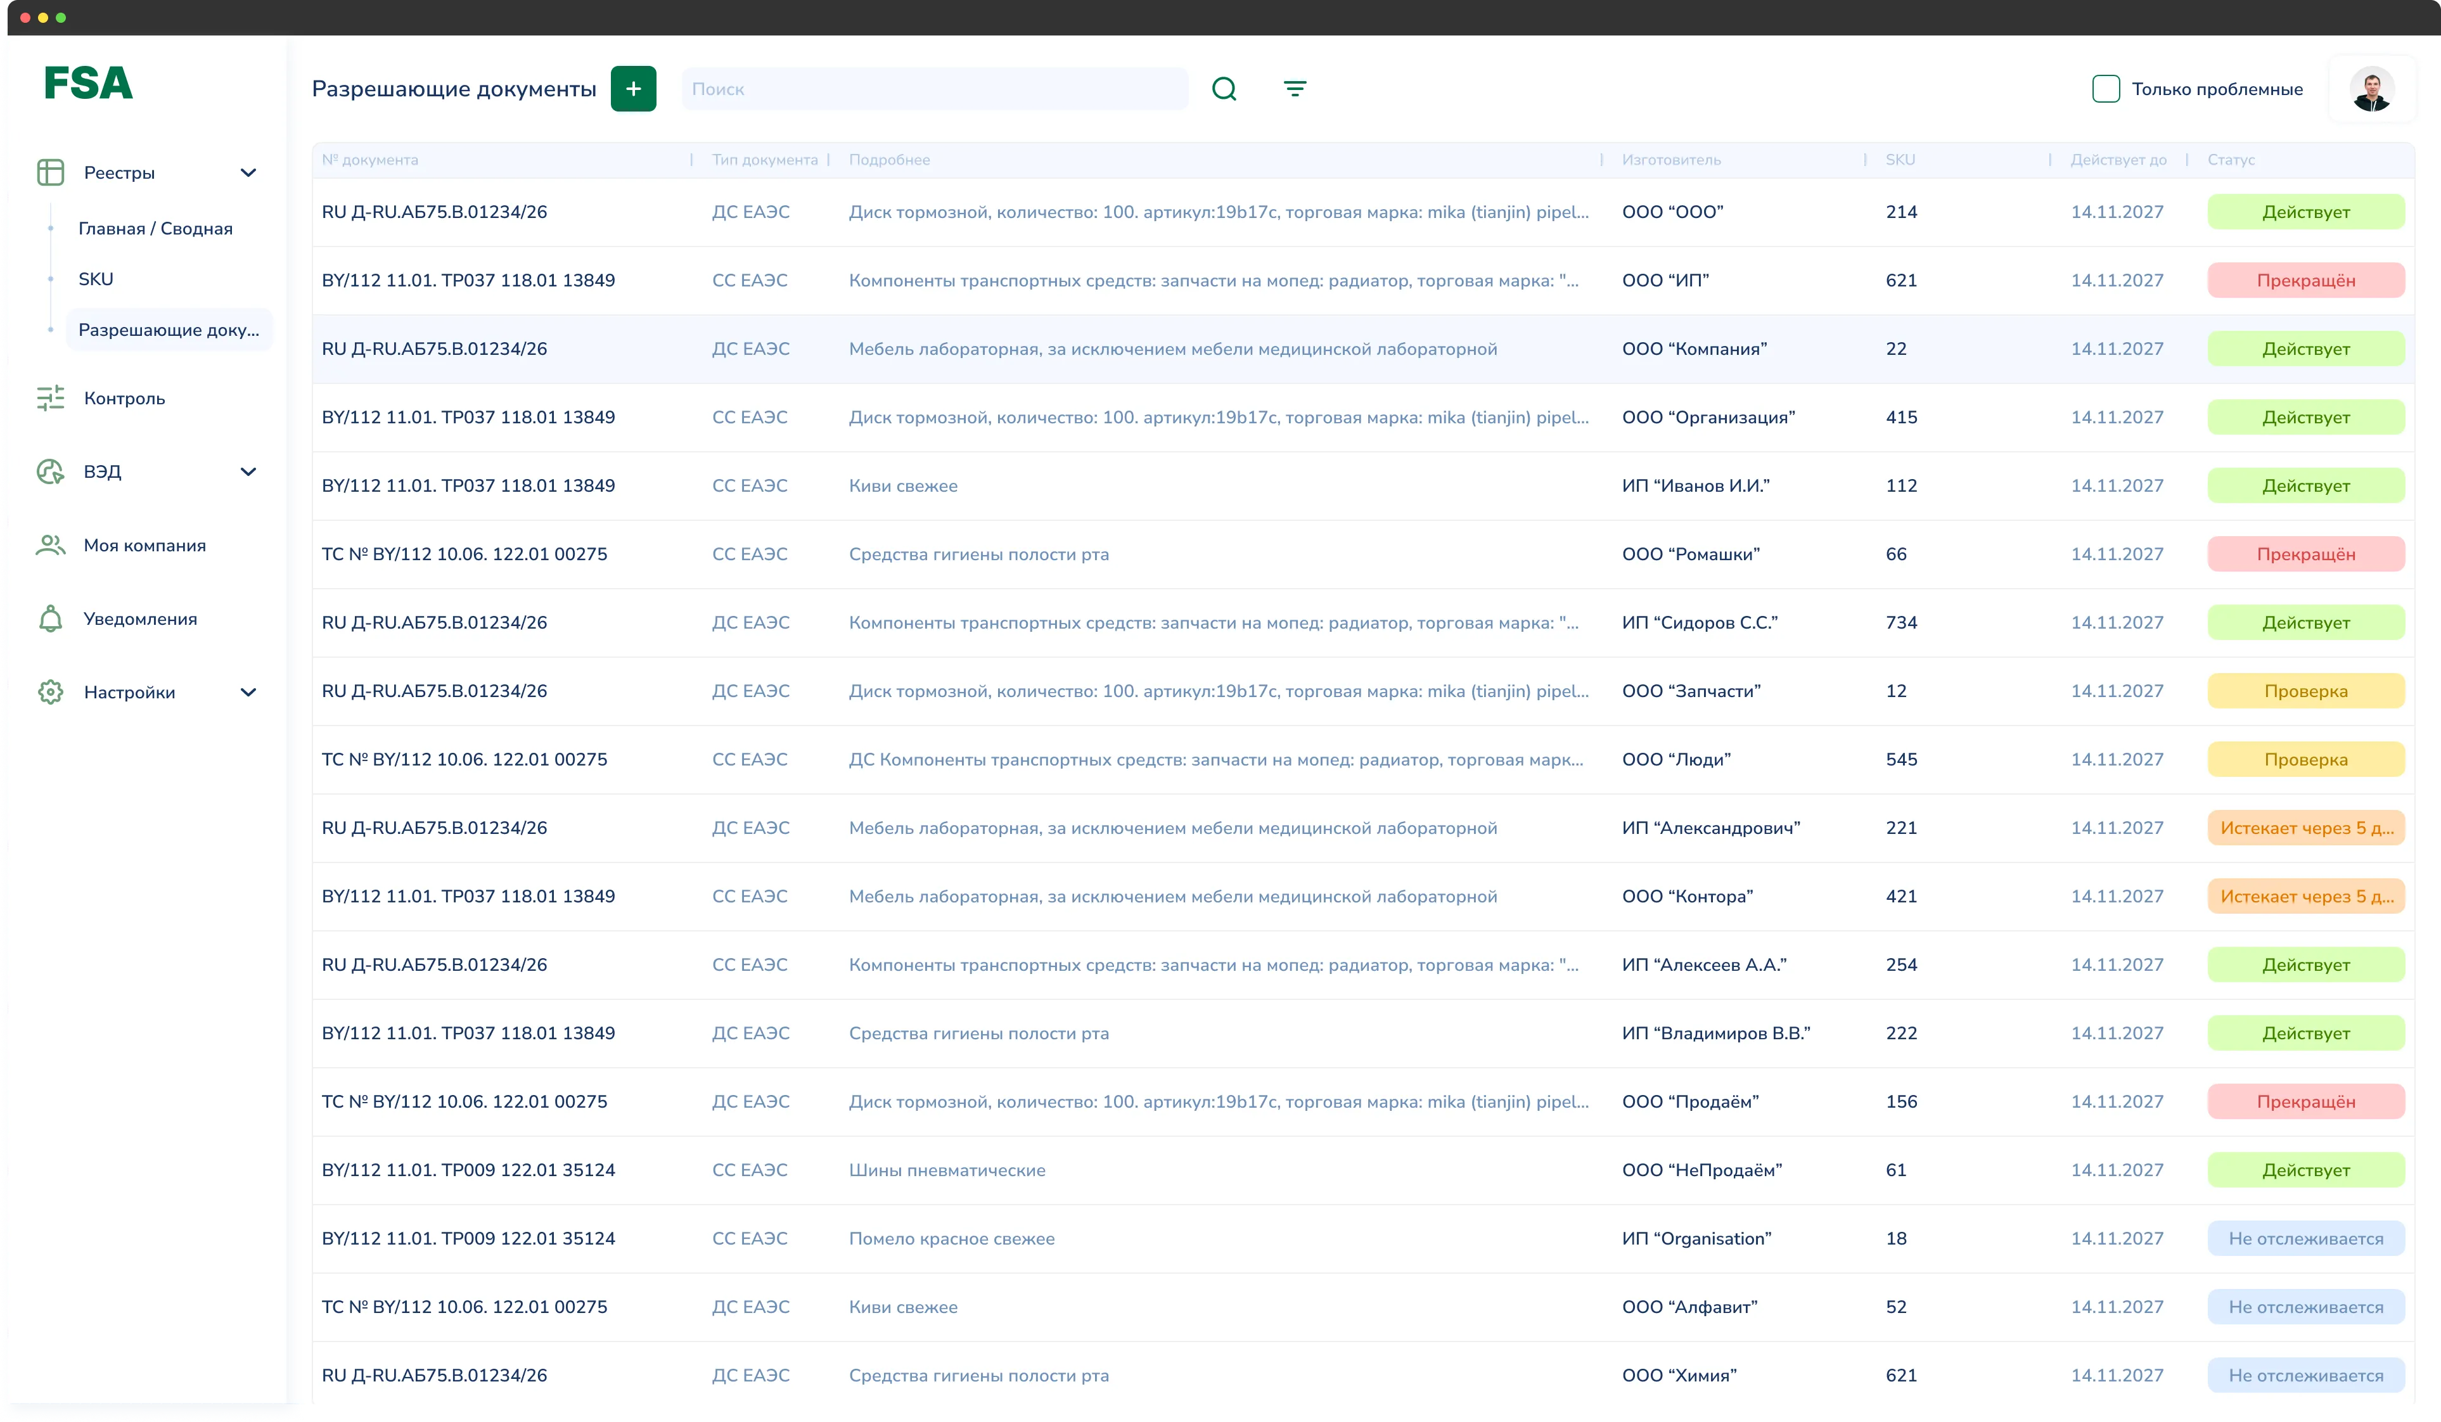The image size is (2441, 1422).
Task: Expand the ВЭД section chevron
Action: coord(248,471)
